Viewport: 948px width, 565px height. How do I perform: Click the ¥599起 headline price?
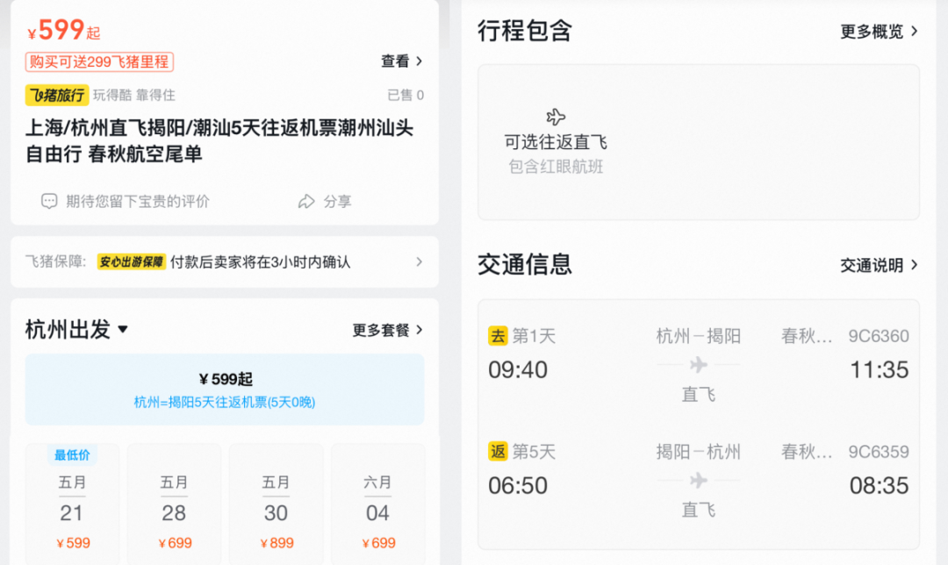[63, 30]
